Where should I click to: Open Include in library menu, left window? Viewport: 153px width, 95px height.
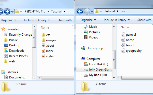pyautogui.click(x=37, y=20)
